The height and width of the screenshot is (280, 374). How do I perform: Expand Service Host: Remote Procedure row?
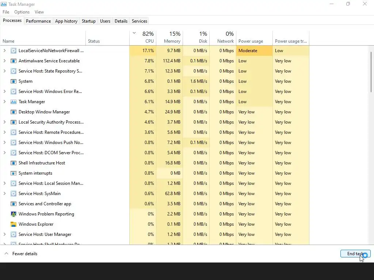[x=4, y=132]
